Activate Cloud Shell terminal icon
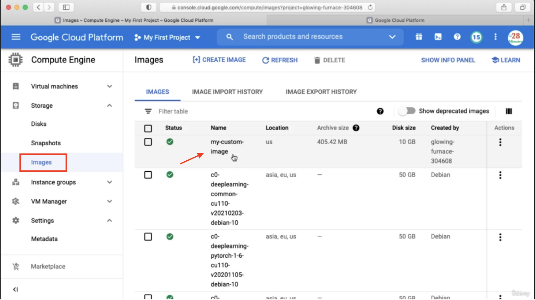The width and height of the screenshot is (535, 300). tap(438, 37)
